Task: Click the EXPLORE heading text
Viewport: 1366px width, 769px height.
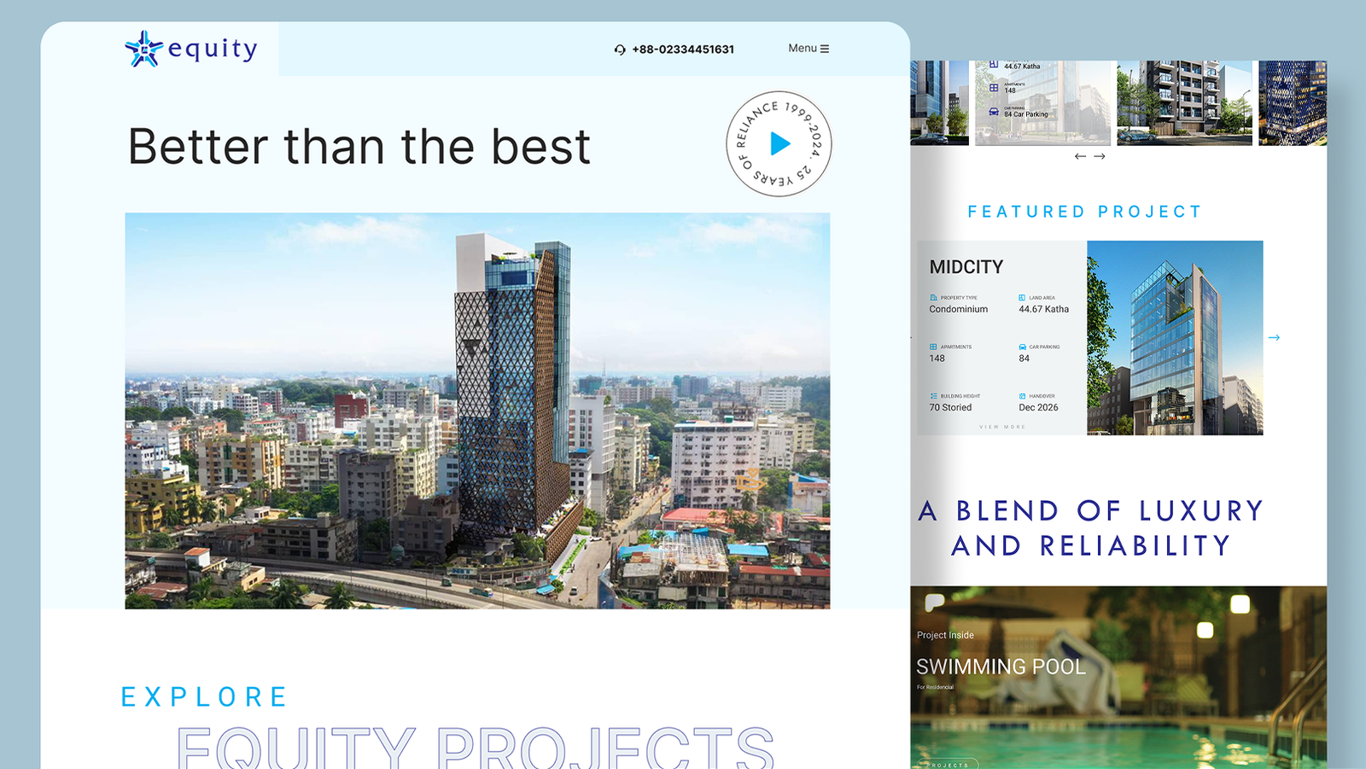Action: [x=204, y=697]
